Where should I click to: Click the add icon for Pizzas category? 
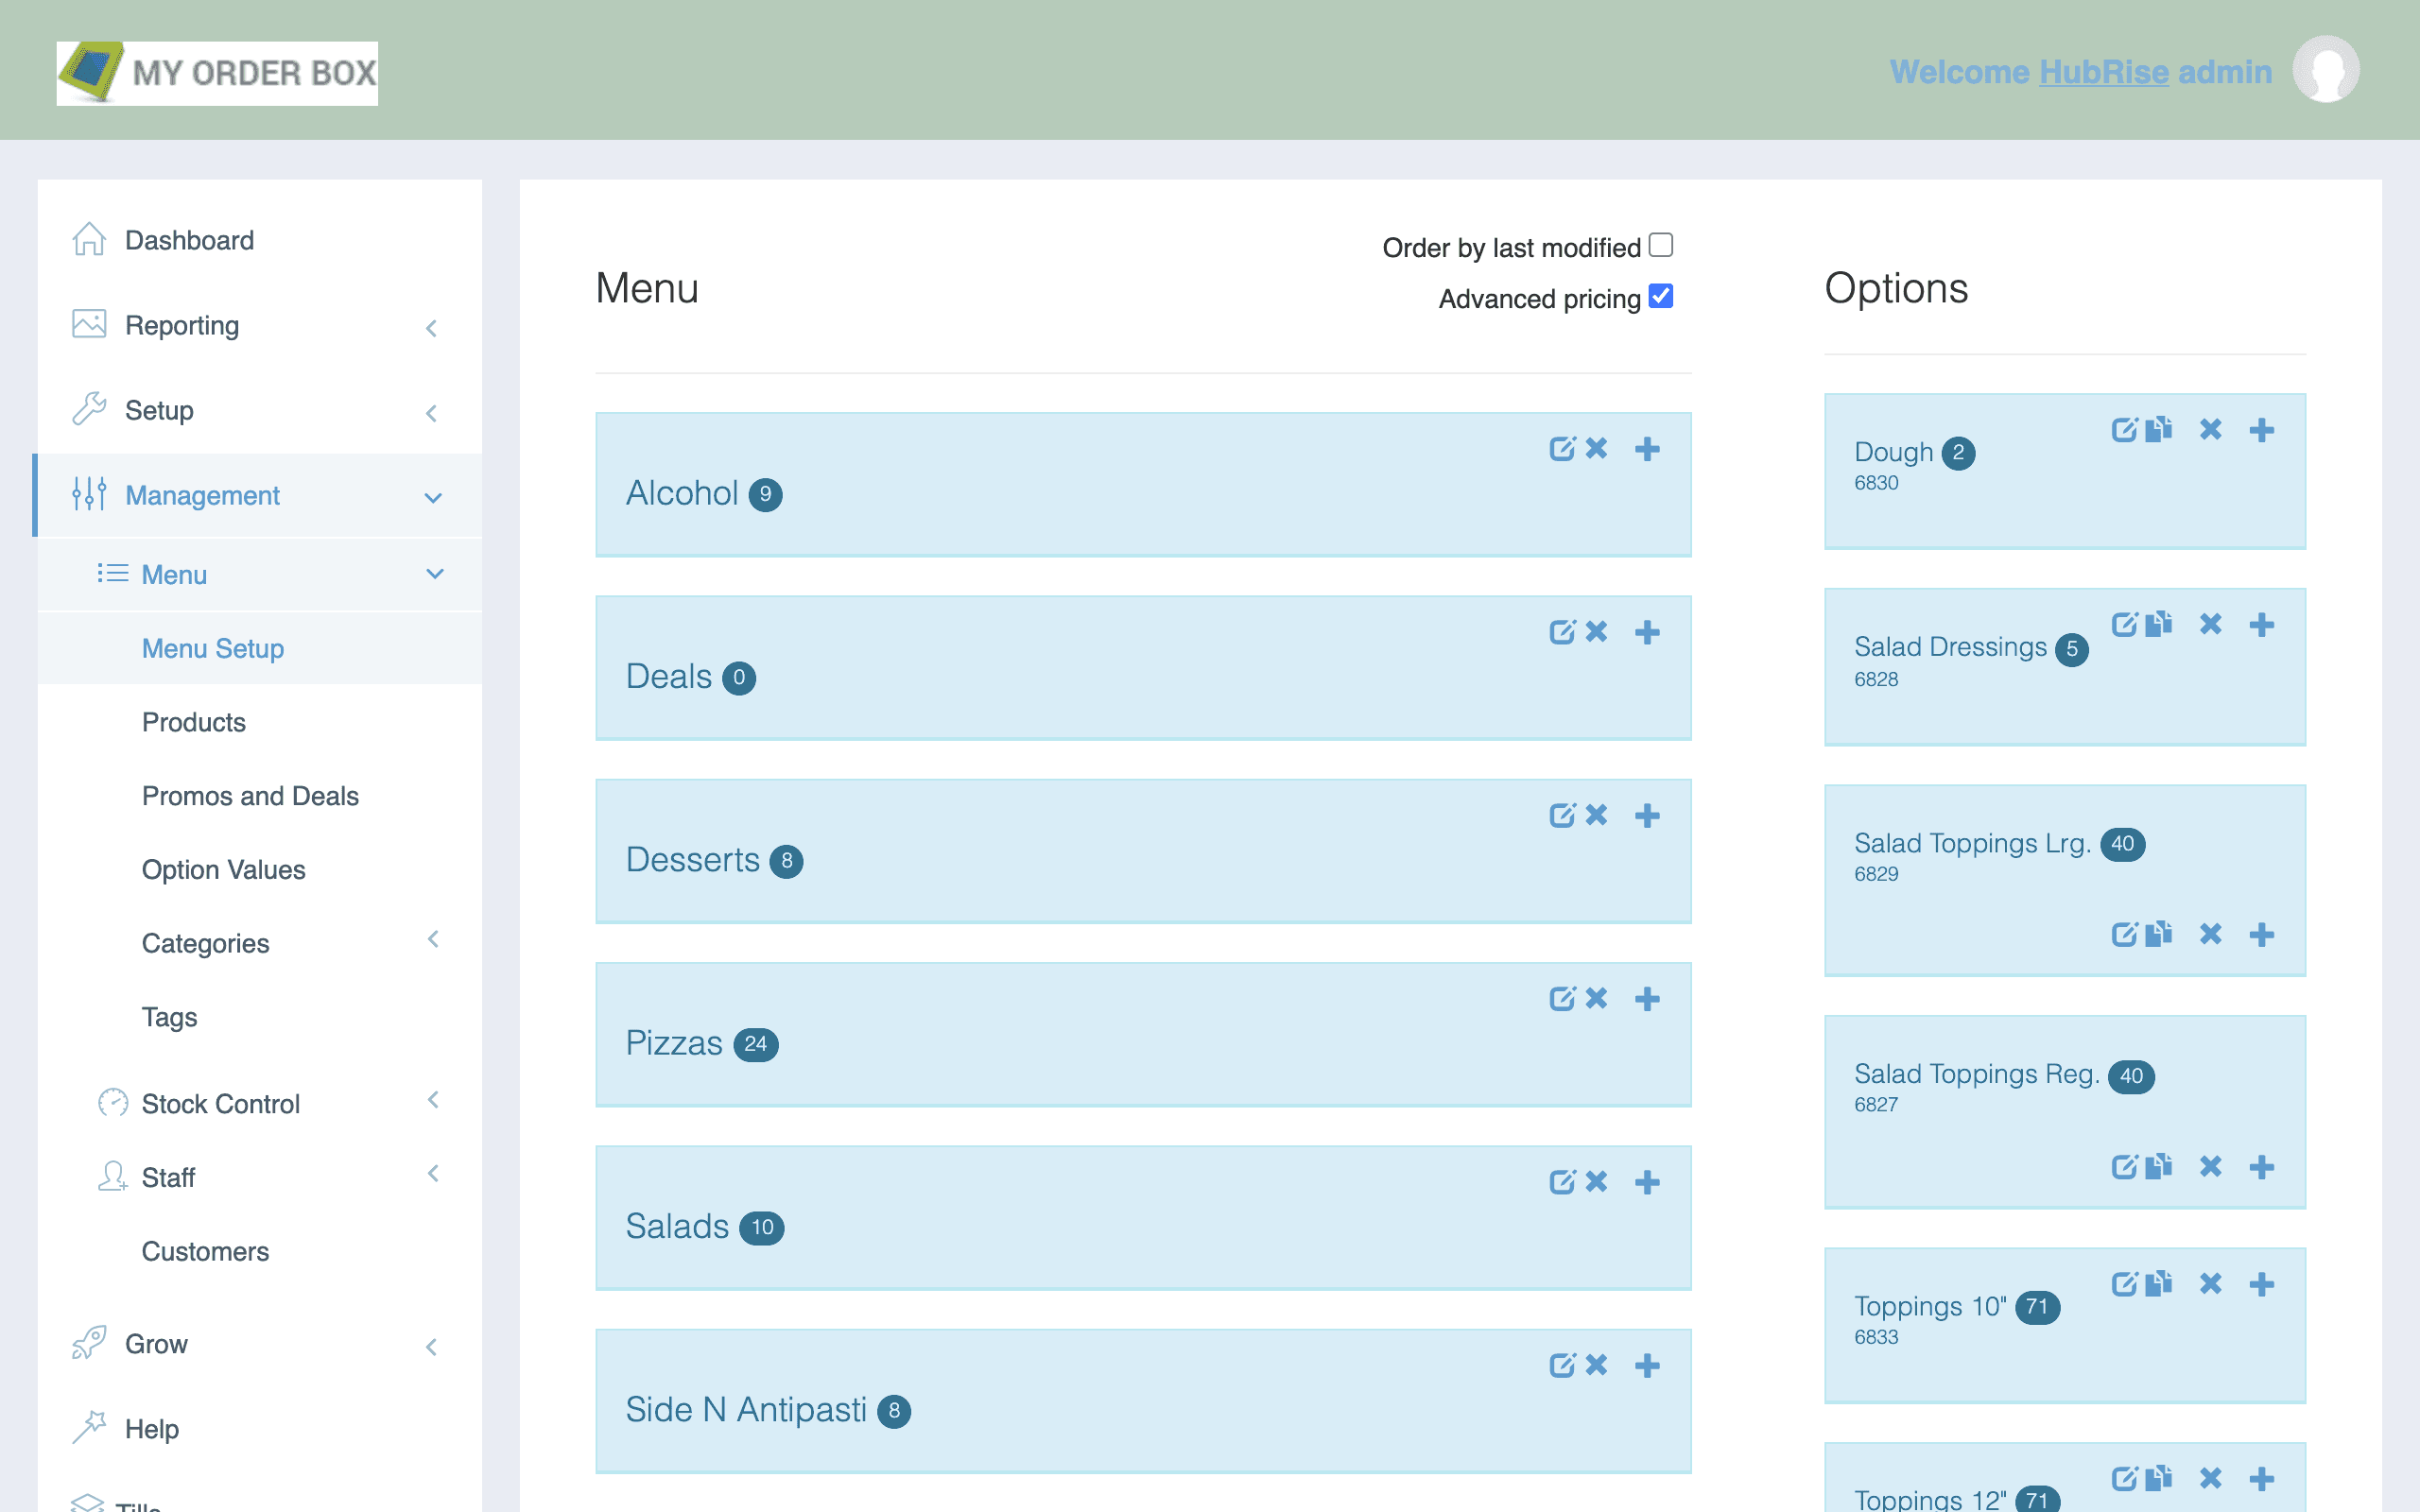coord(1647,998)
